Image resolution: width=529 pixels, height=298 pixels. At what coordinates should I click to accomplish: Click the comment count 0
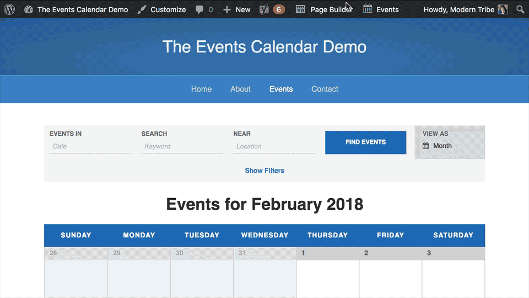[x=210, y=10]
